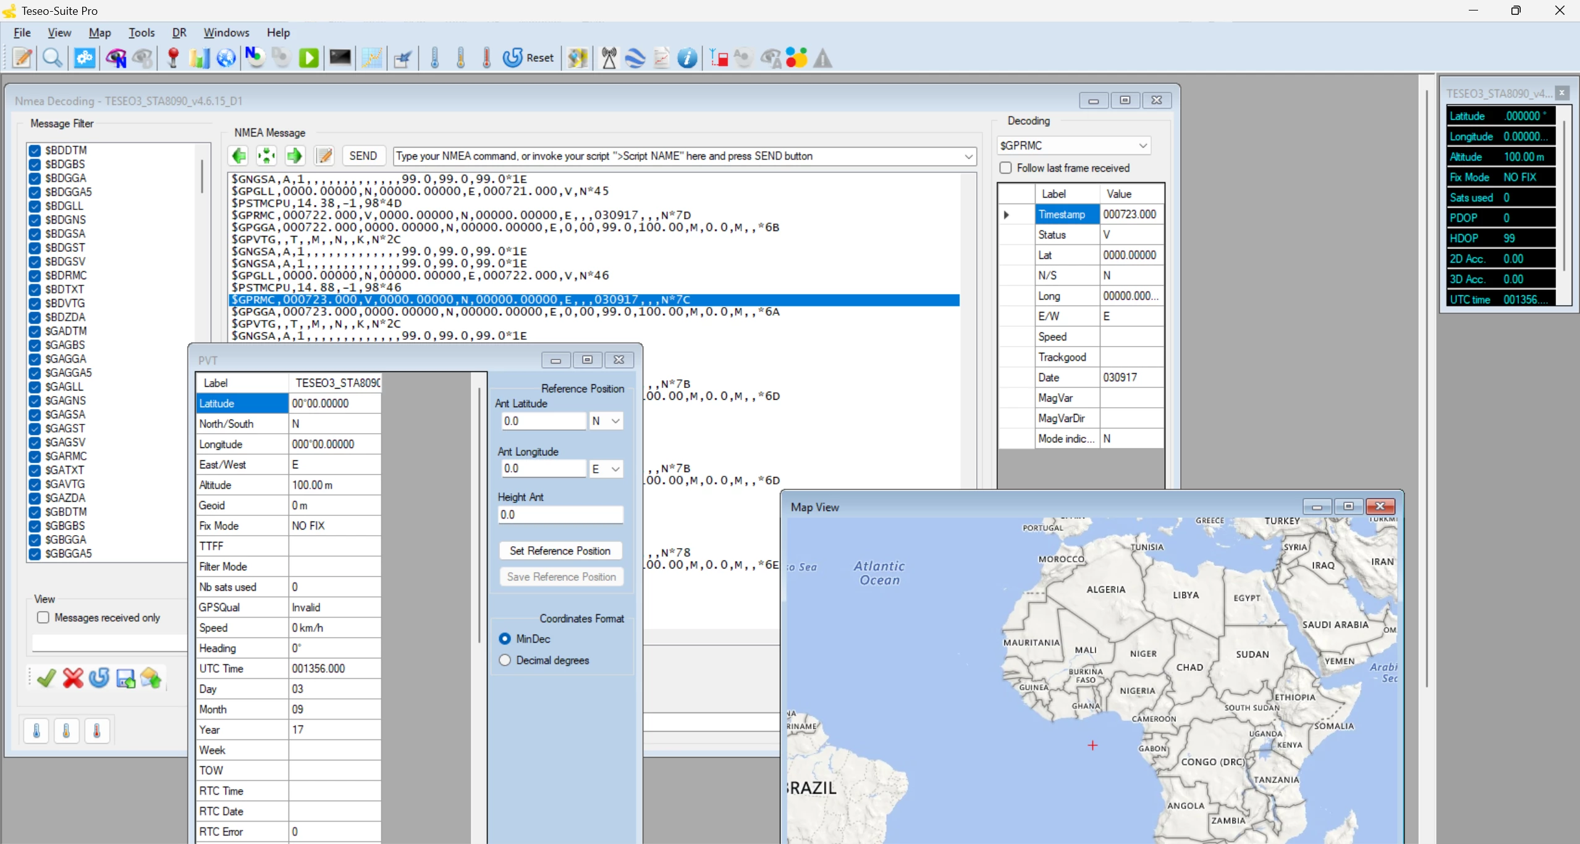The height and width of the screenshot is (844, 1580).
Task: Open the line graph plot icon
Action: (x=371, y=57)
